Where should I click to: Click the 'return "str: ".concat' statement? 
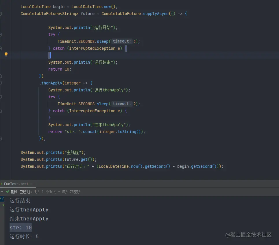tap(97, 132)
